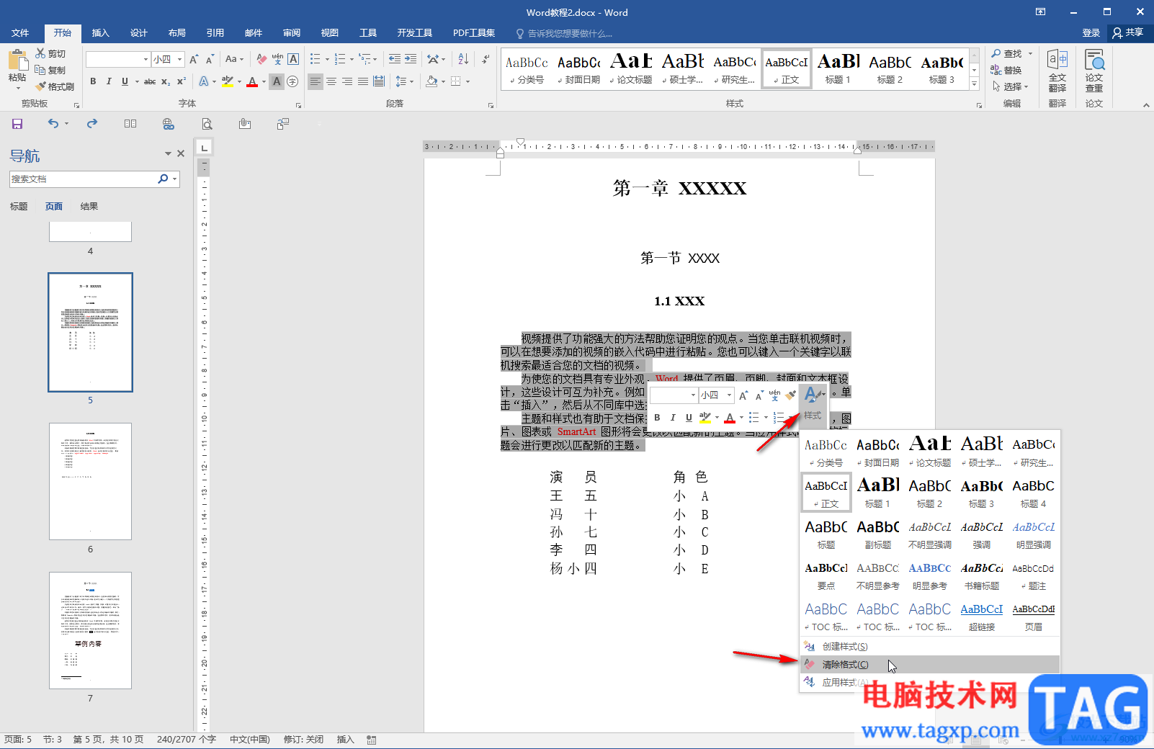The height and width of the screenshot is (749, 1154).
Task: Shrink font size in the ribbon
Action: click(x=210, y=59)
